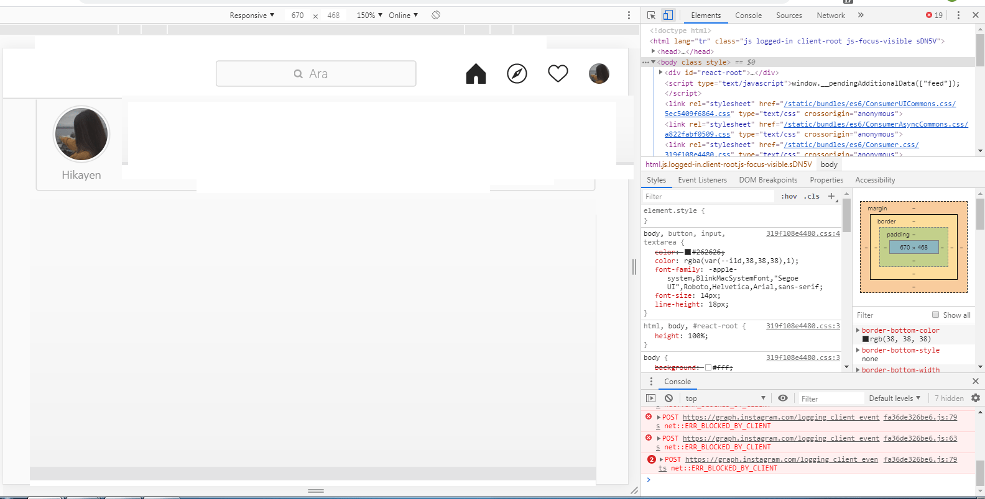The height and width of the screenshot is (499, 985).
Task: Switch to Network tab
Action: click(x=831, y=16)
